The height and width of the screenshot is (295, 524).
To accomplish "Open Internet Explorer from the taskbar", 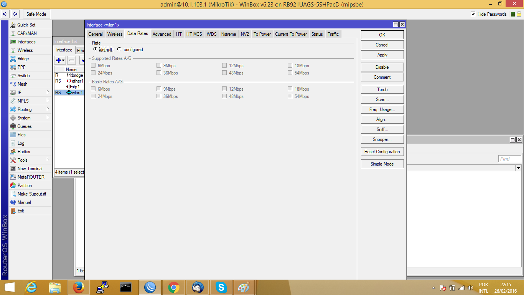I will pos(31,287).
